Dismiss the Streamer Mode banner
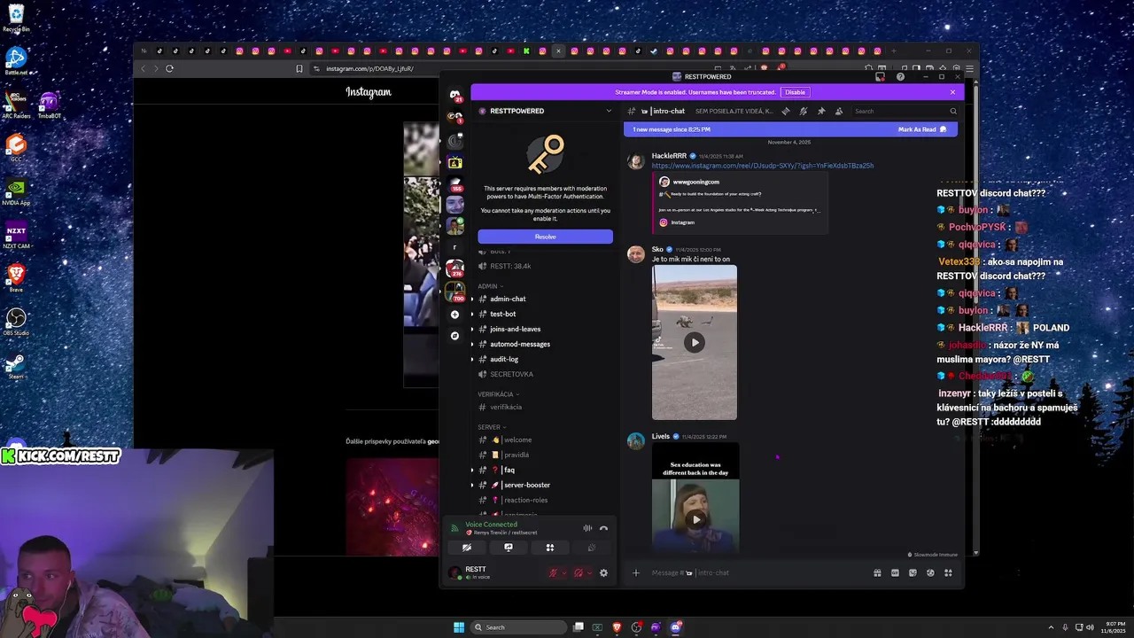This screenshot has height=638, width=1134. click(952, 92)
